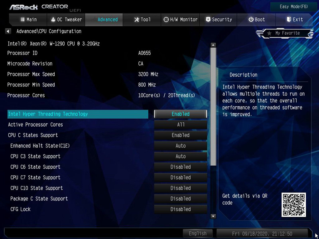Viewport: 319px width, 239px height.
Task: Open the Tool tab
Action: (142, 20)
